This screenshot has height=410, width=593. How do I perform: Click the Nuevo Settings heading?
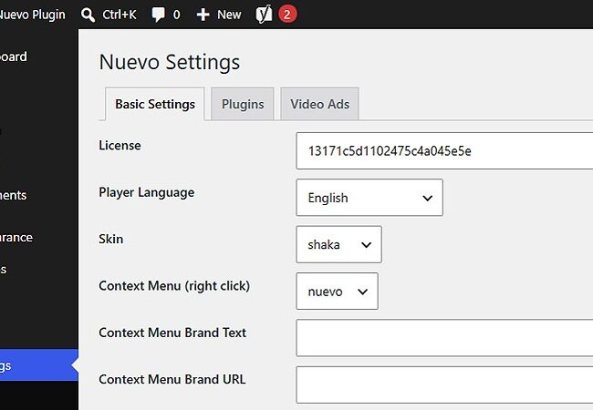170,62
